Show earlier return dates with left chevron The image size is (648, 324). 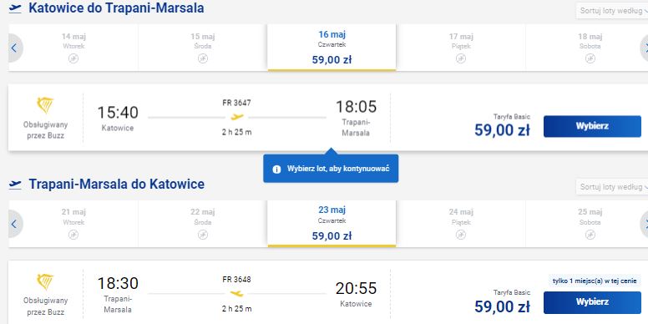14,224
